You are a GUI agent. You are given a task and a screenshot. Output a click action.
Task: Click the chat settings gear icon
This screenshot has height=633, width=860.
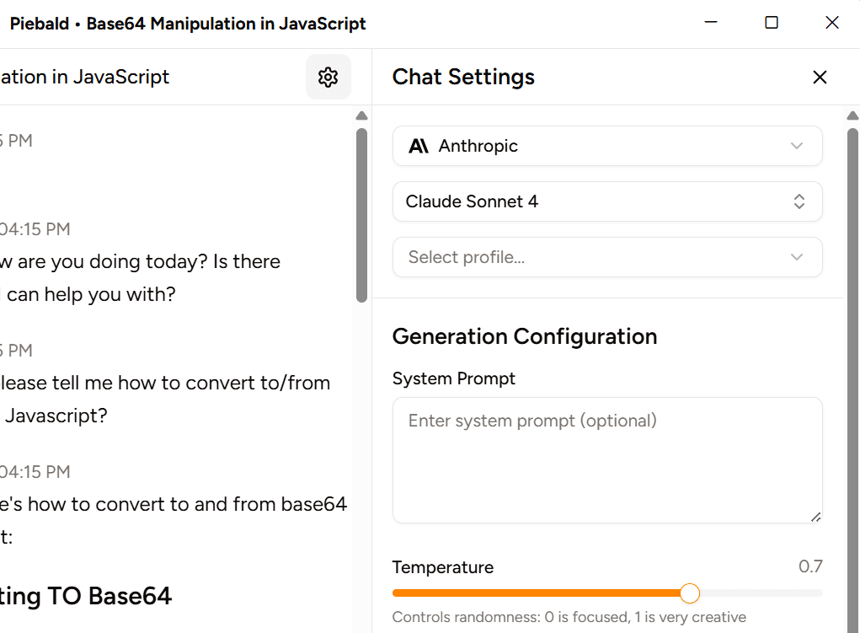328,77
